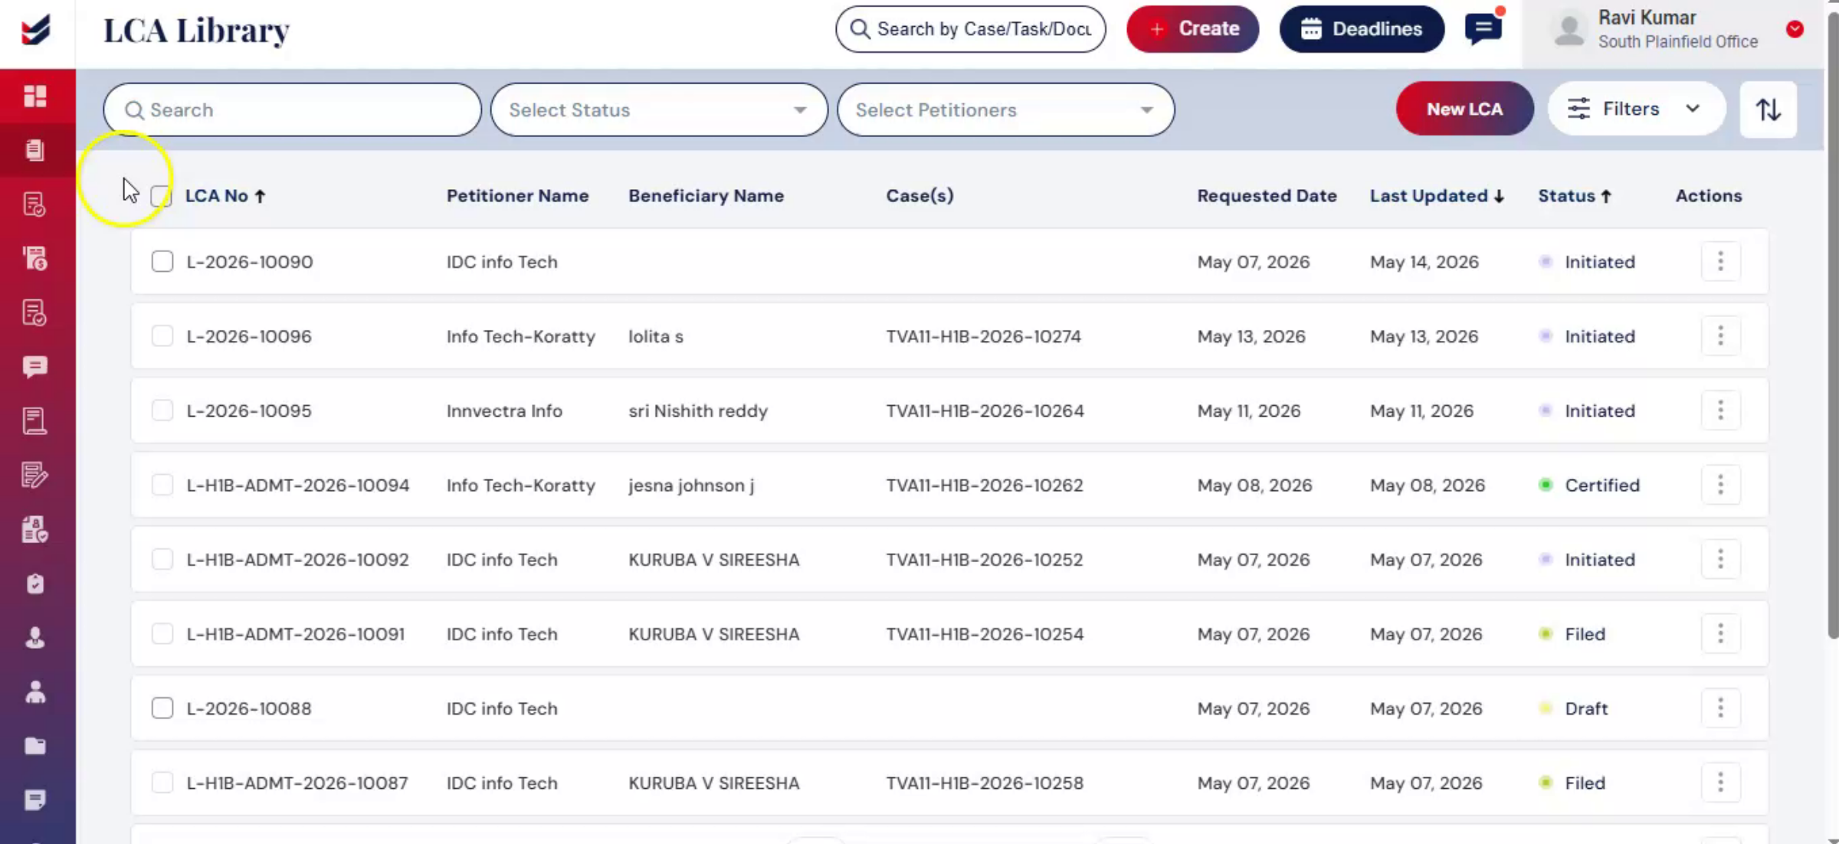This screenshot has width=1839, height=844.
Task: Open the clipboard checkmark sidebar icon
Action: tap(35, 584)
